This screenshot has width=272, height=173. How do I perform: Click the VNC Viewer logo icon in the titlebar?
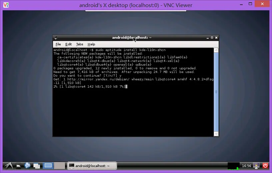point(6,5)
